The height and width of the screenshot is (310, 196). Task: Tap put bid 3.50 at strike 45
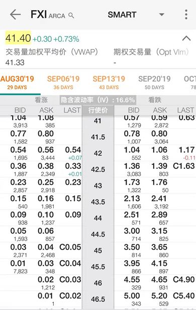point(132,247)
